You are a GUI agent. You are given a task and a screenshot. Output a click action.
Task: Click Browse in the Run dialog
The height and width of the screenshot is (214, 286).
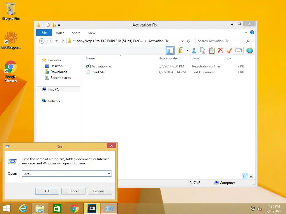100,191
